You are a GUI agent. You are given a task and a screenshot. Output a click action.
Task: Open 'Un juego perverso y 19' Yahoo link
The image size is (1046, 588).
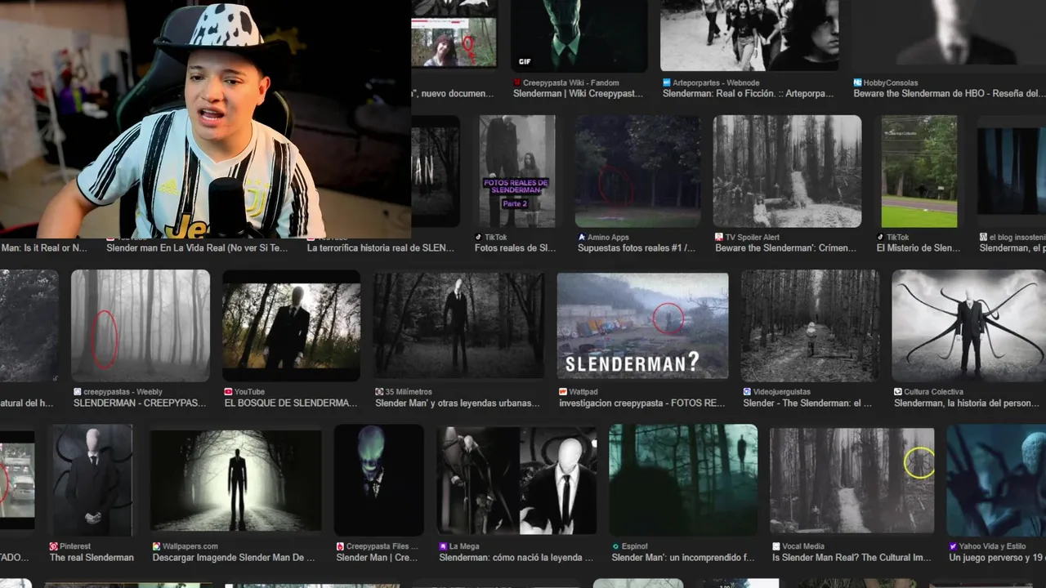[x=997, y=558]
